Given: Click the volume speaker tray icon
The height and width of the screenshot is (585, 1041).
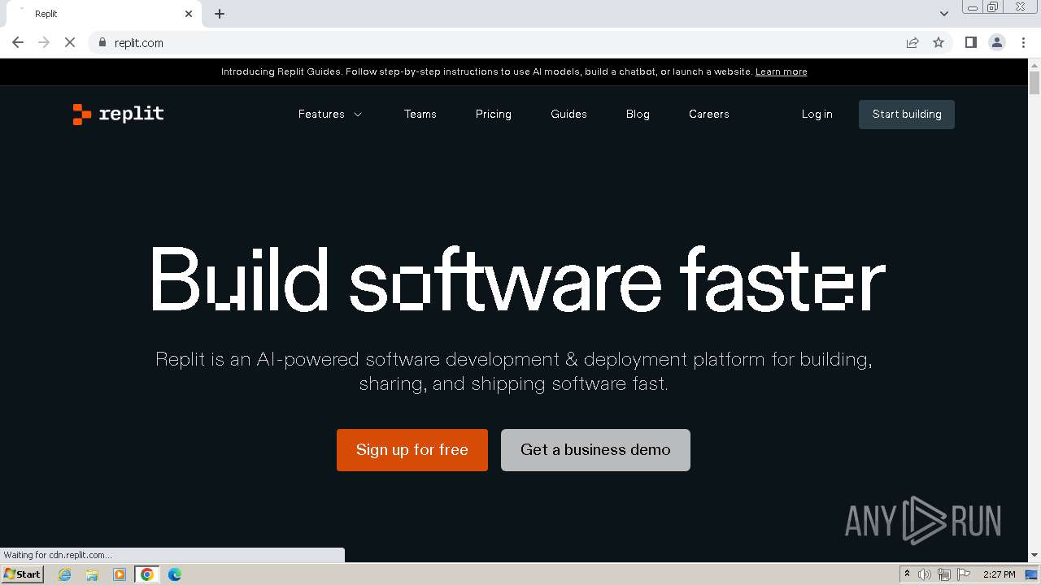Looking at the screenshot, I should point(925,574).
